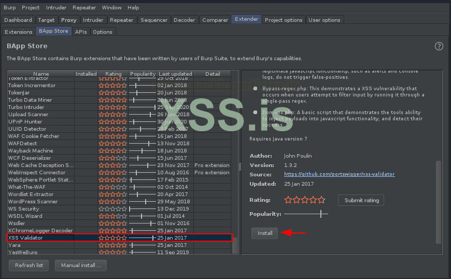Click the popularity bar for Turbo Intruder

pos(143,107)
